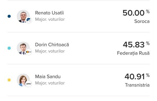Image resolution: width=157 pixels, height=101 pixels.
Task: Select the Maia Sandu name
Action: [x=48, y=77]
